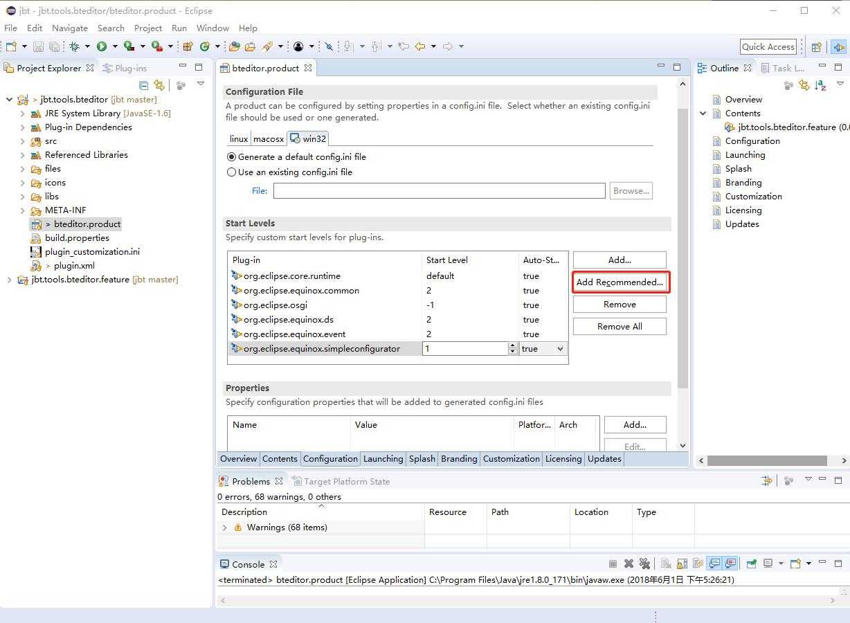Click the Remove All button
Viewport: 850px width, 623px height.
(620, 327)
